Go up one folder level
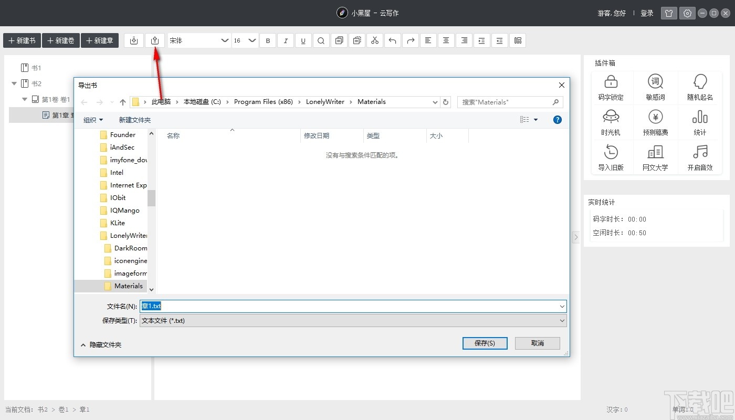 coord(123,102)
